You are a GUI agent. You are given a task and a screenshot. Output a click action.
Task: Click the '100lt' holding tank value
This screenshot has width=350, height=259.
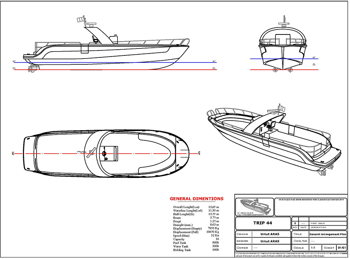pos(215,250)
